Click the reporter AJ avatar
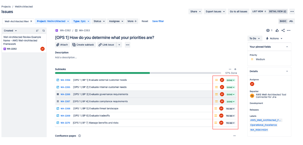Viewport: 303px width, 145px height. click(x=252, y=96)
